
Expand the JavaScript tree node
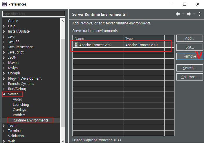(4, 52)
